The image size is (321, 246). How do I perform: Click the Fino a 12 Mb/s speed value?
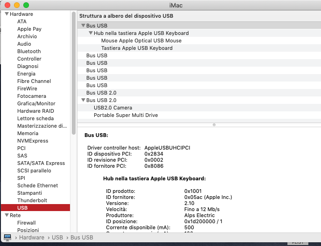[x=202, y=209]
